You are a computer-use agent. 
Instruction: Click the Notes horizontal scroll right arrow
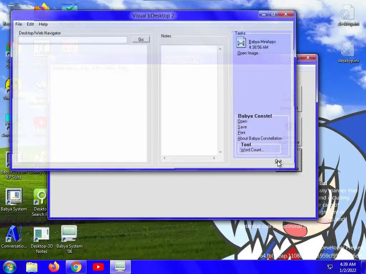click(x=214, y=158)
